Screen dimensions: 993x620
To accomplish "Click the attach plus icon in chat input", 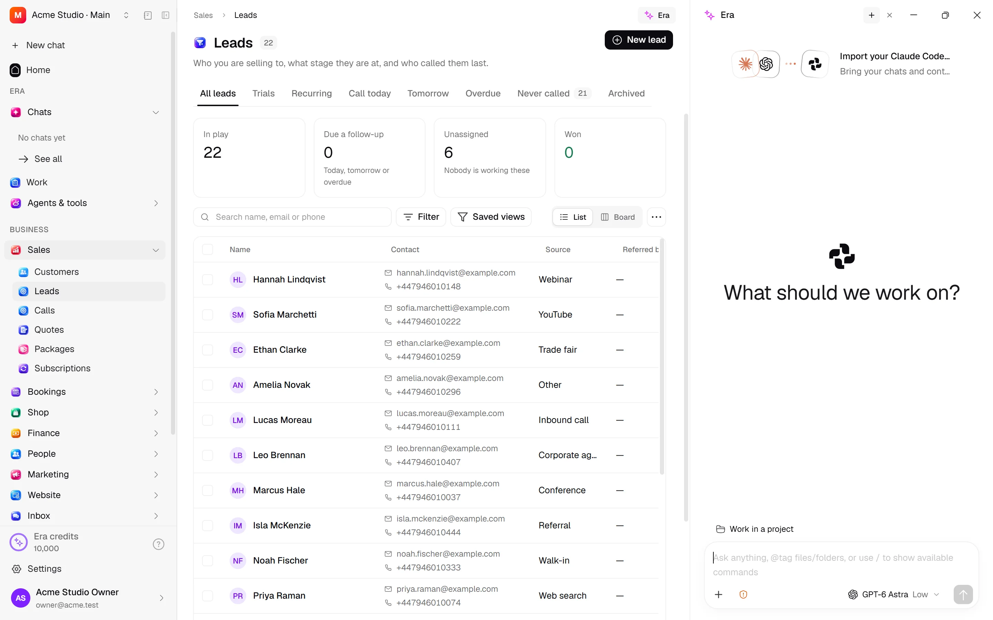I will [x=718, y=594].
